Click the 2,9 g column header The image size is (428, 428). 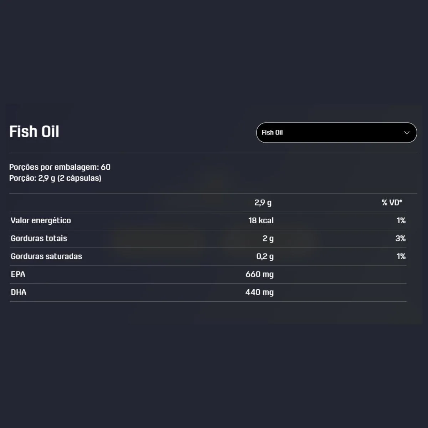[263, 203]
